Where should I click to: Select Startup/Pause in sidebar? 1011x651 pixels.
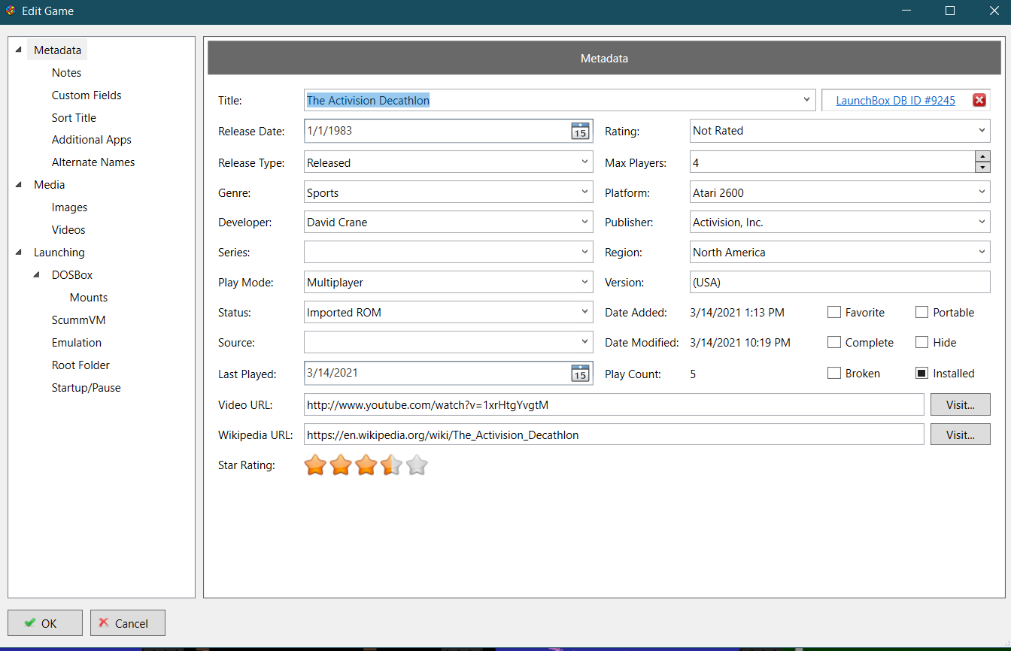point(86,388)
